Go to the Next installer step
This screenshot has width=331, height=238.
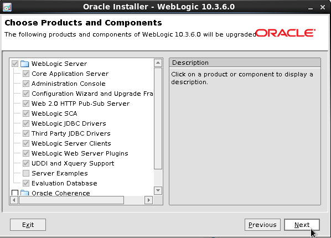pyautogui.click(x=302, y=225)
